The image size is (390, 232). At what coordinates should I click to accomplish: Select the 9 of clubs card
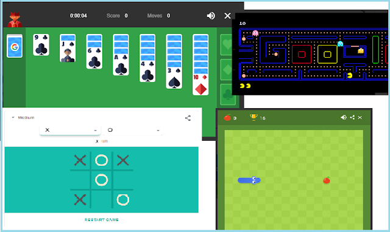pyautogui.click(x=41, y=45)
